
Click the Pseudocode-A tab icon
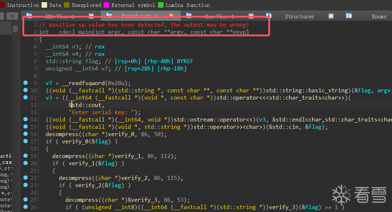tap(109, 16)
